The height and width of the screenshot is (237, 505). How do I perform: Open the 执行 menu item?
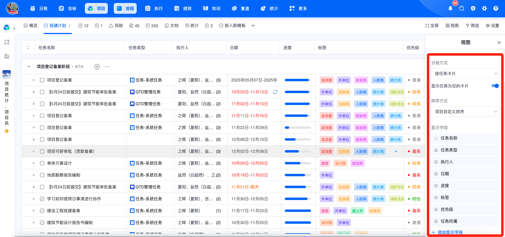(x=154, y=8)
